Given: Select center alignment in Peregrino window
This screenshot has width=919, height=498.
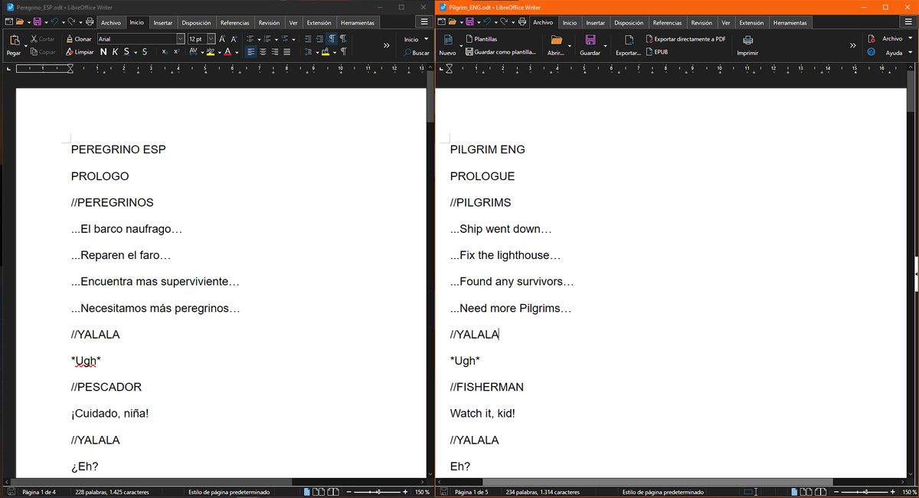Looking at the screenshot, I should click(263, 52).
